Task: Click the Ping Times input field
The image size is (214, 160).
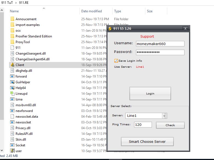Action: [143, 125]
